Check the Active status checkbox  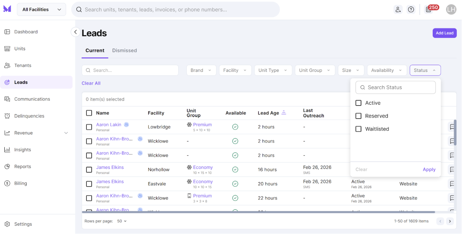(x=358, y=103)
